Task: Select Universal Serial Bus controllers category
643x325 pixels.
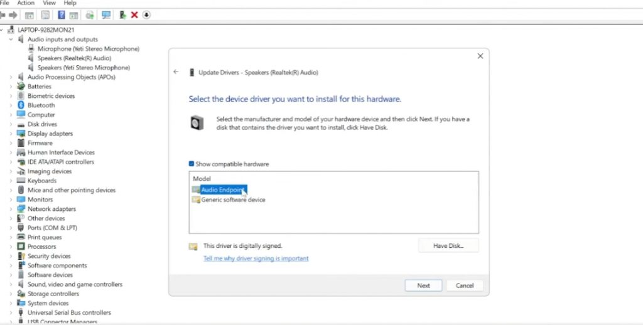Action: click(69, 312)
